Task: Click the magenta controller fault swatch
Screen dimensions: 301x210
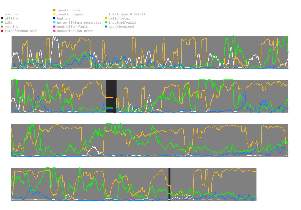Action: 54,27
